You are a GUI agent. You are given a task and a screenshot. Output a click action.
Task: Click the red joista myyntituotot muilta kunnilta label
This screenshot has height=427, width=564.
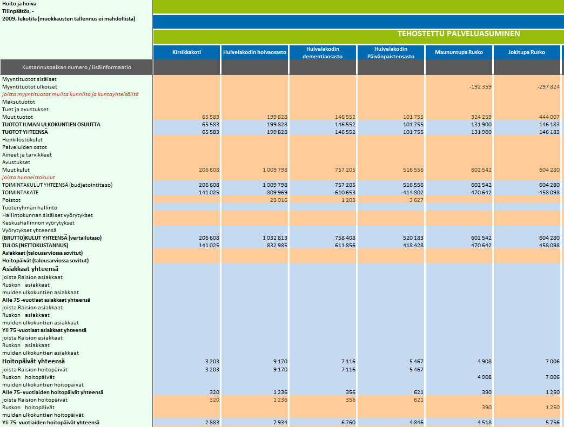(70, 94)
